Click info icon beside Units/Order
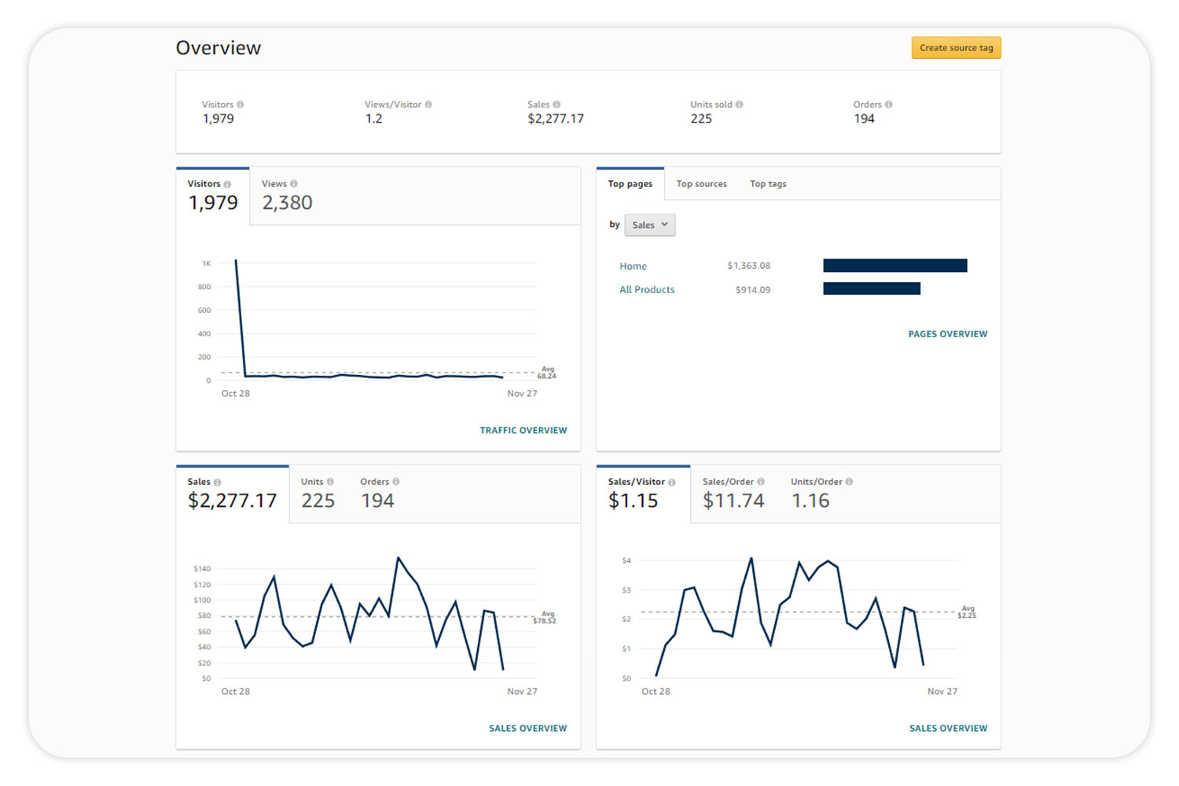The height and width of the screenshot is (786, 1179). (849, 482)
